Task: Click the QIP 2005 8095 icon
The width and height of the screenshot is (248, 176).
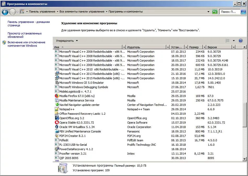Action: click(57, 158)
